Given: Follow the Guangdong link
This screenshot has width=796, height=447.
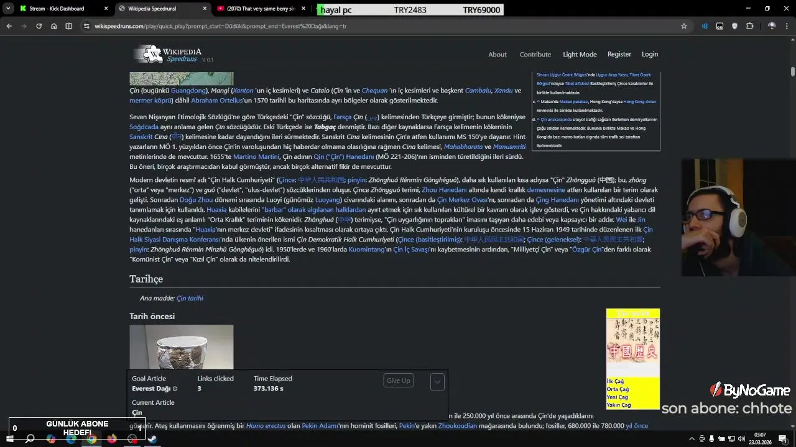Looking at the screenshot, I should (x=188, y=91).
